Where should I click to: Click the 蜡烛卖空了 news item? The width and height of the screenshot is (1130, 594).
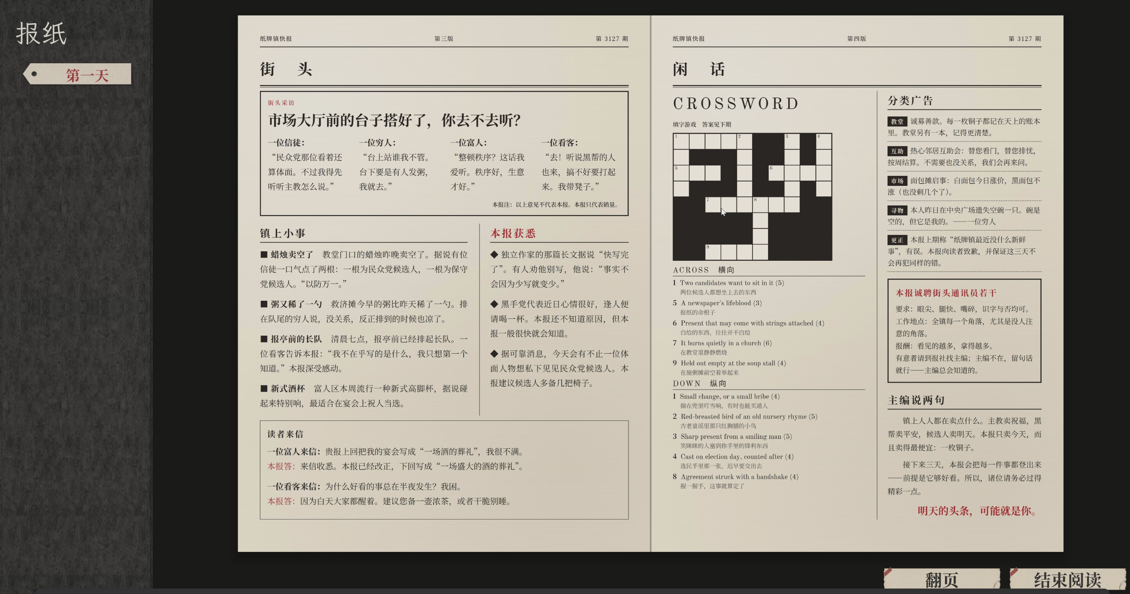pos(364,269)
